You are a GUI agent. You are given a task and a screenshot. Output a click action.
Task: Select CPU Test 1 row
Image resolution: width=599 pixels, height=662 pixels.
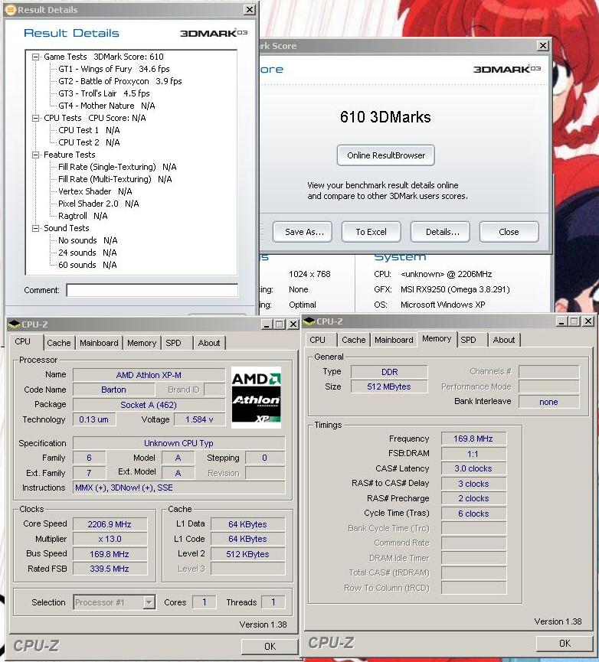pyautogui.click(x=89, y=130)
